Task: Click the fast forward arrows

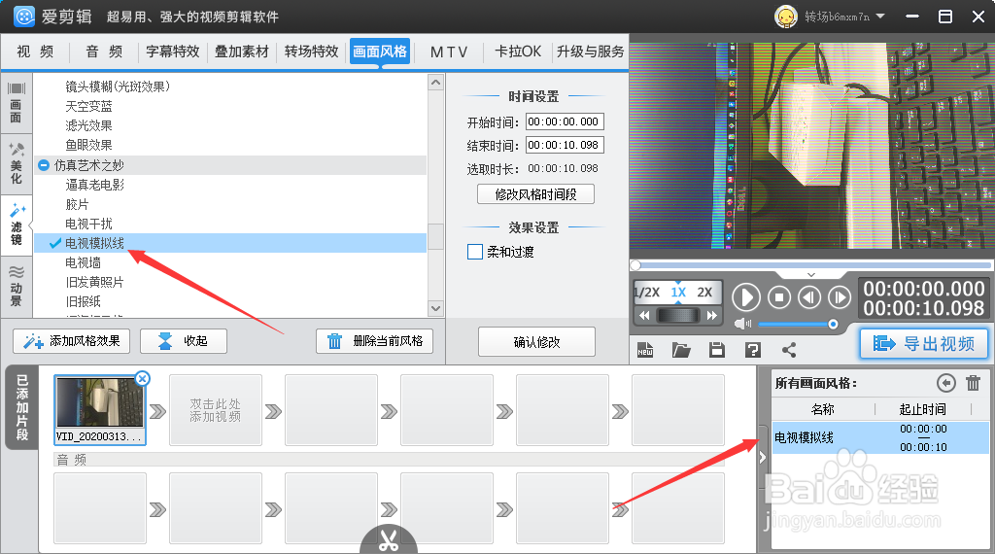Action: pos(712,316)
